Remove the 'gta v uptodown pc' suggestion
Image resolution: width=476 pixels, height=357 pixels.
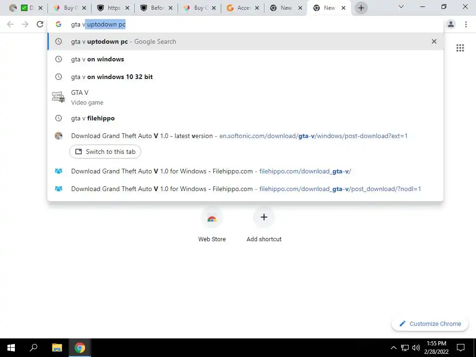434,41
